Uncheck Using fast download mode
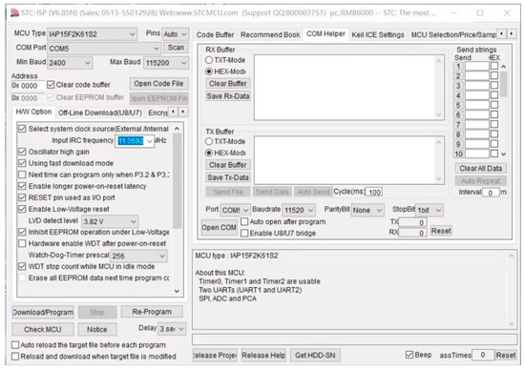525x370 pixels. point(22,163)
